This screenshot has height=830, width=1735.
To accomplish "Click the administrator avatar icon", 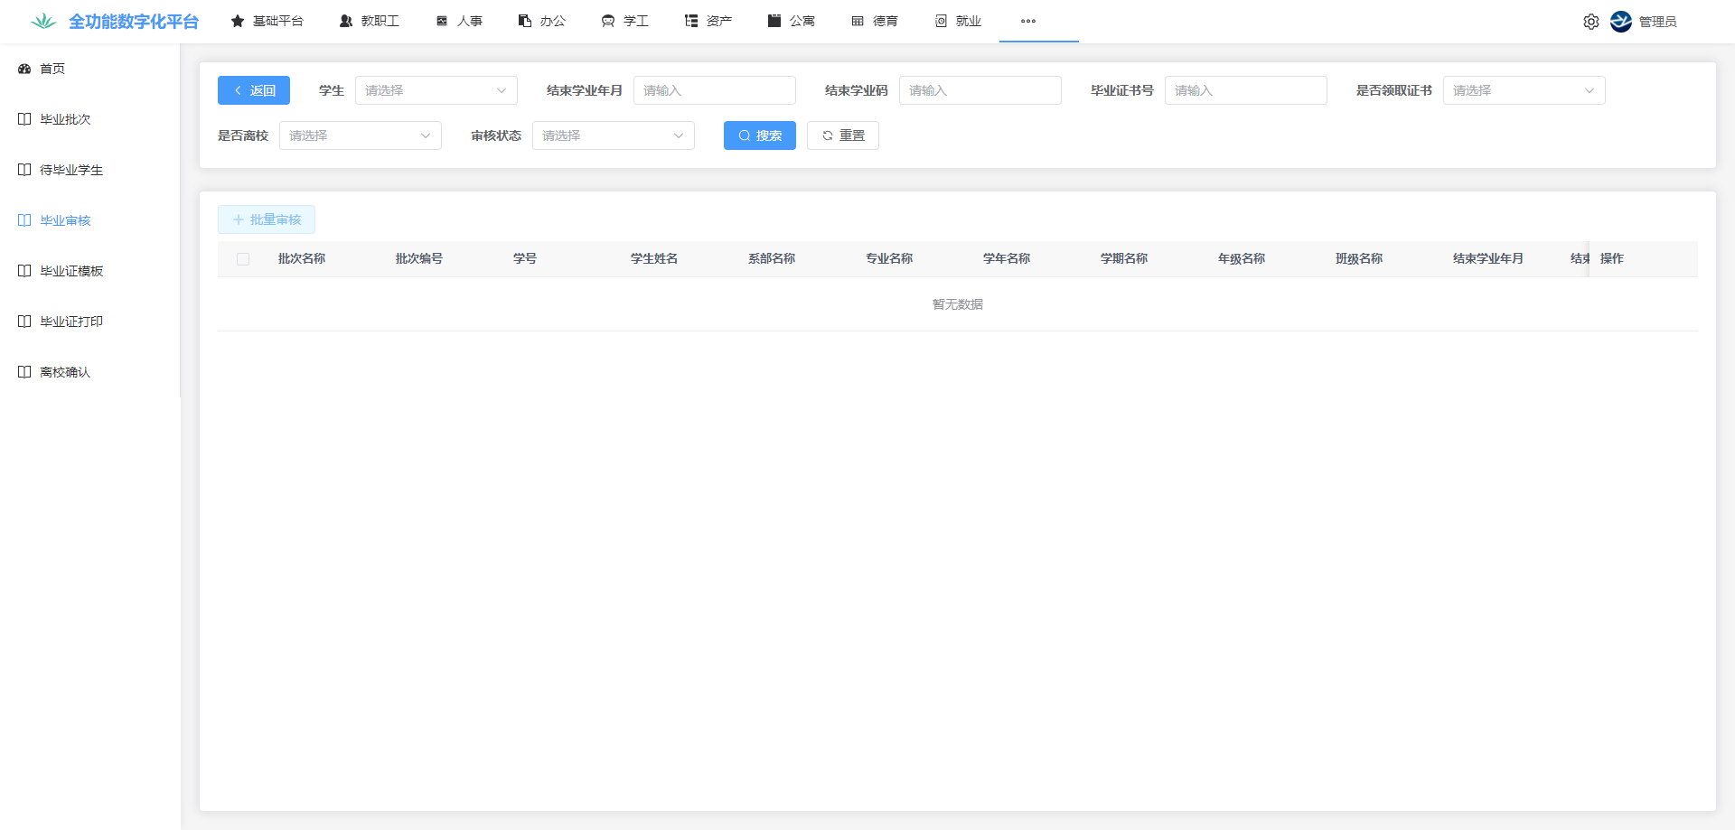I will pyautogui.click(x=1621, y=22).
